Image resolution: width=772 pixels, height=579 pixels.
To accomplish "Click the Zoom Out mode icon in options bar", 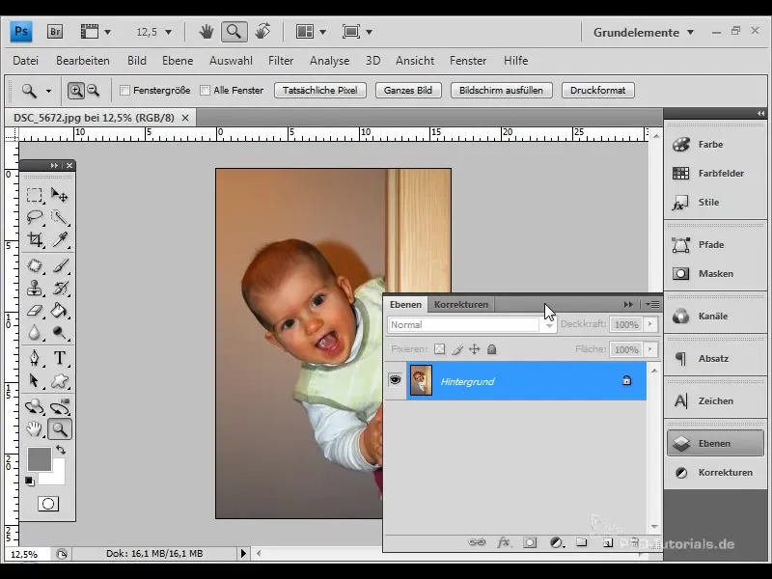I will (x=93, y=91).
